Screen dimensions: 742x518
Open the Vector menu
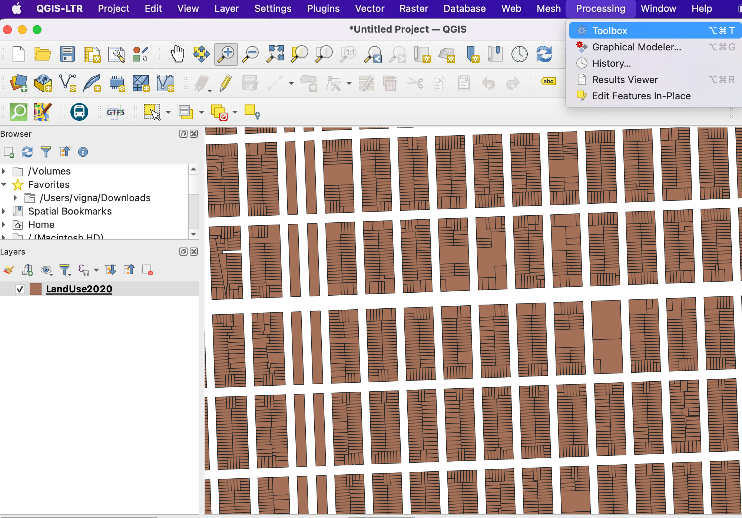point(369,9)
